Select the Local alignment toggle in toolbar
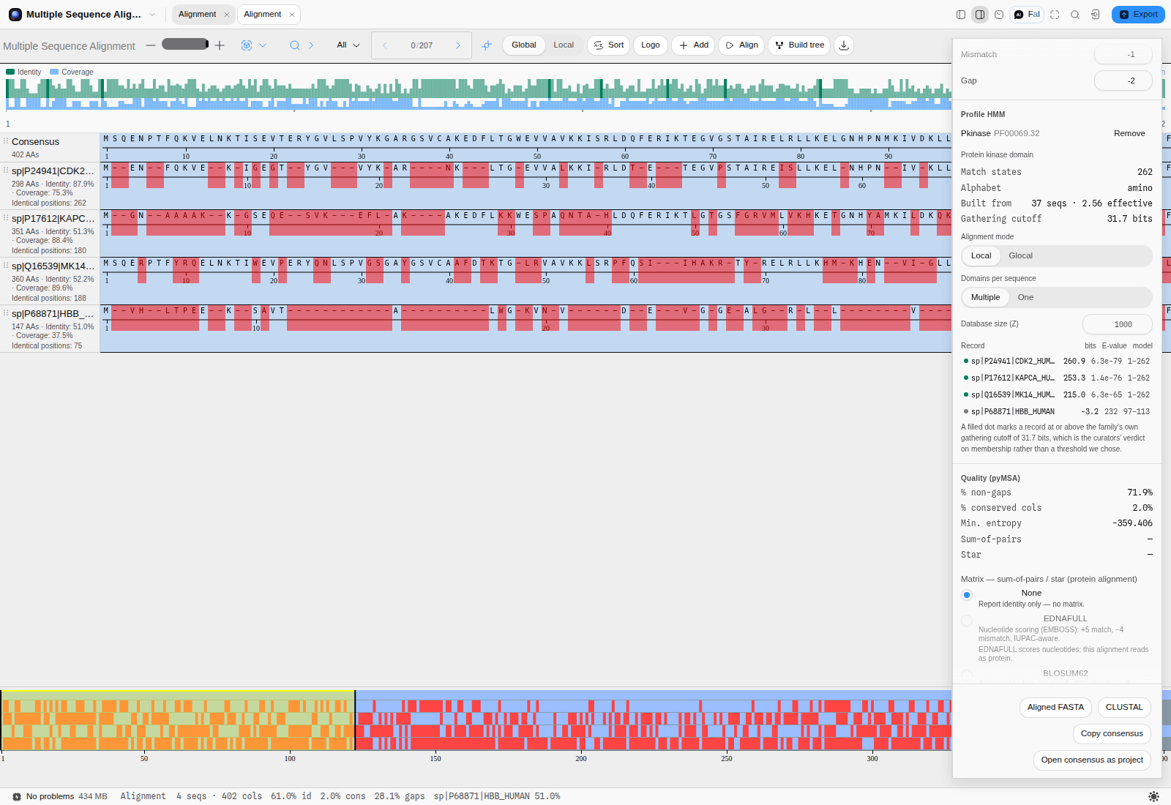Viewport: 1171px width, 805px height. 564,45
